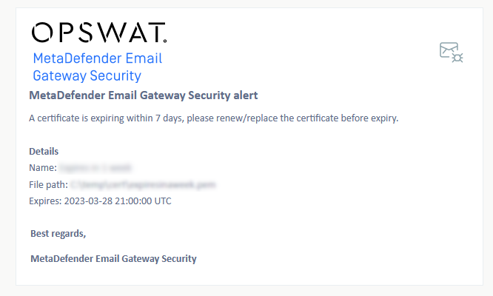Click the email bug icon

452,52
